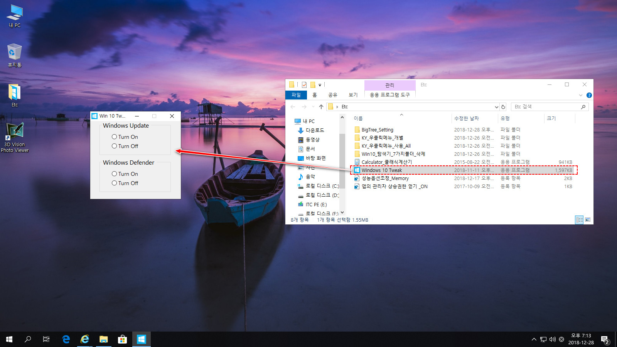Select Turn Off under Windows Update

tap(125, 146)
